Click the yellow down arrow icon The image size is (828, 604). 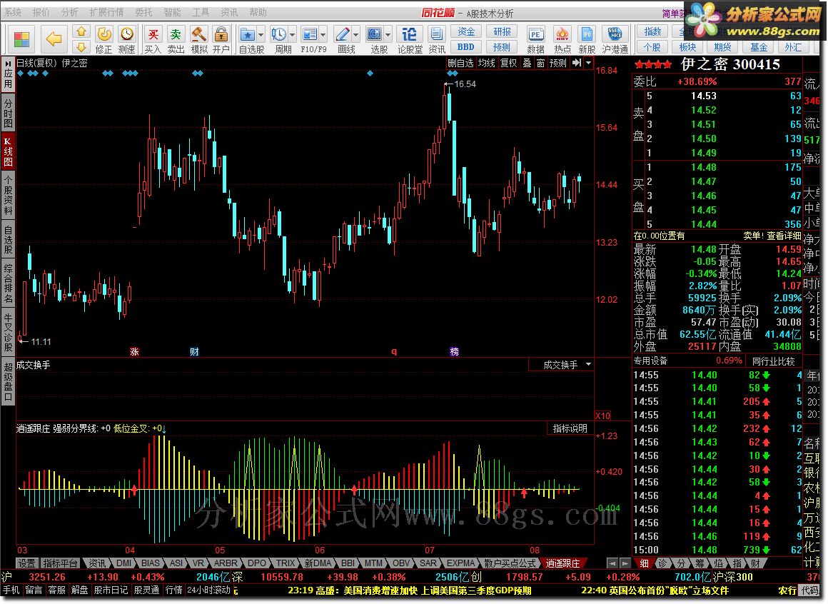tap(81, 47)
